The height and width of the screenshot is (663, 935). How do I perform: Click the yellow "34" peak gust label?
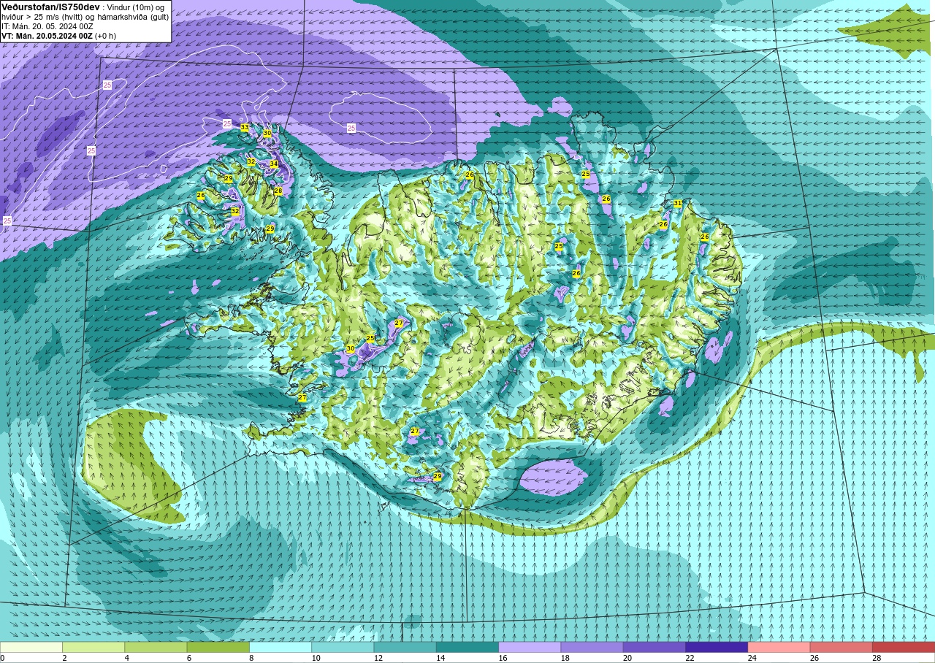274,164
